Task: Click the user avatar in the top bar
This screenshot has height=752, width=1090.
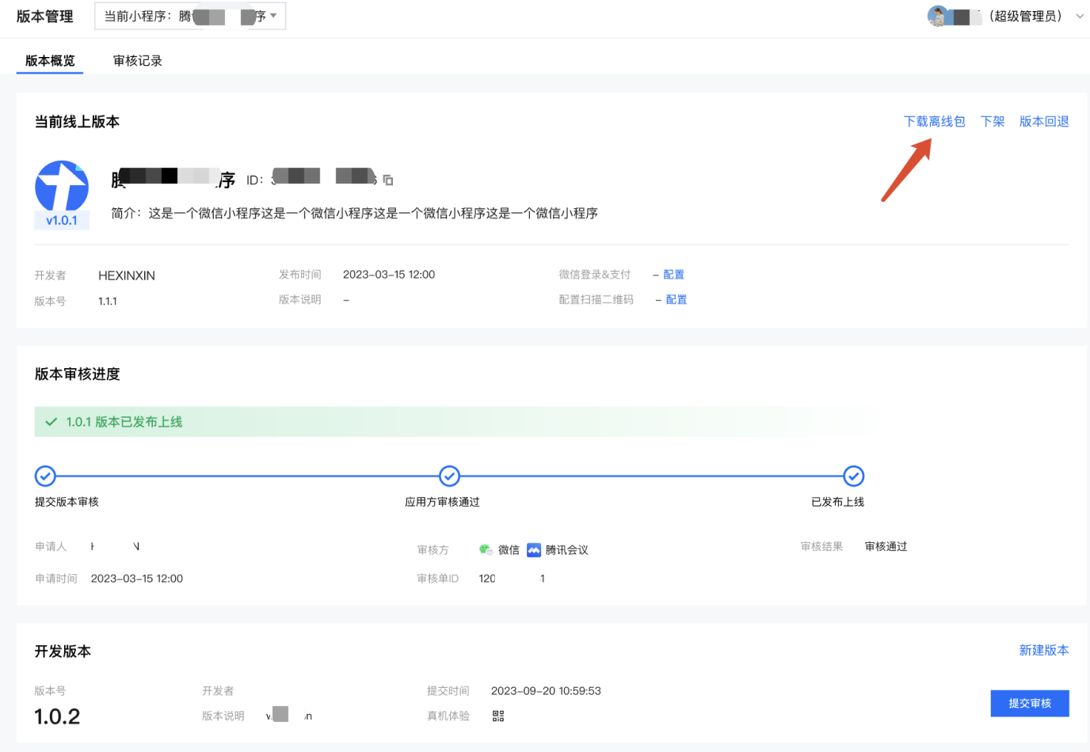Action: pyautogui.click(x=938, y=16)
